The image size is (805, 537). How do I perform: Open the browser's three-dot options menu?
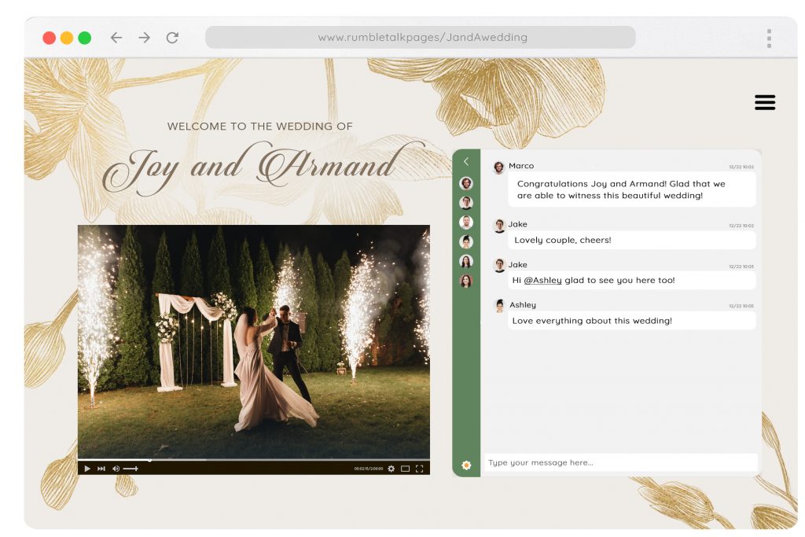coord(768,37)
